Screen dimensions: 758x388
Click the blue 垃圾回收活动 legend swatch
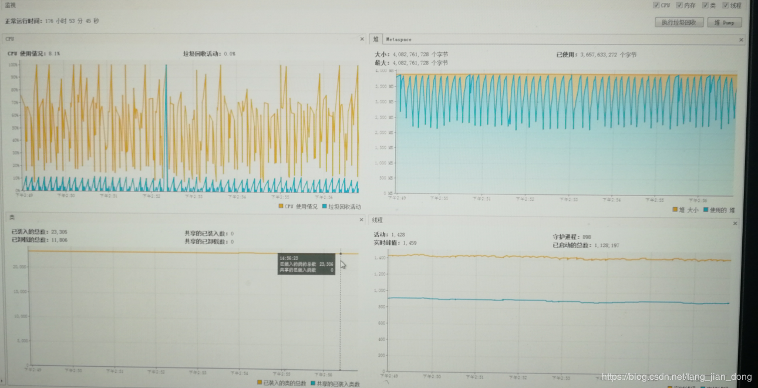pos(325,207)
